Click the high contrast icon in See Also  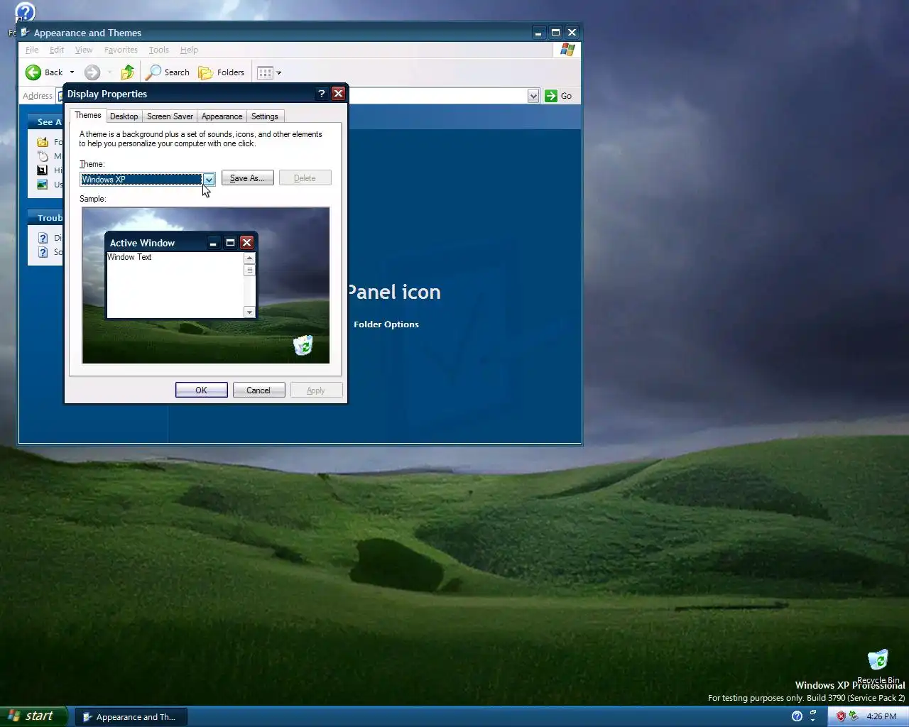[x=43, y=170]
